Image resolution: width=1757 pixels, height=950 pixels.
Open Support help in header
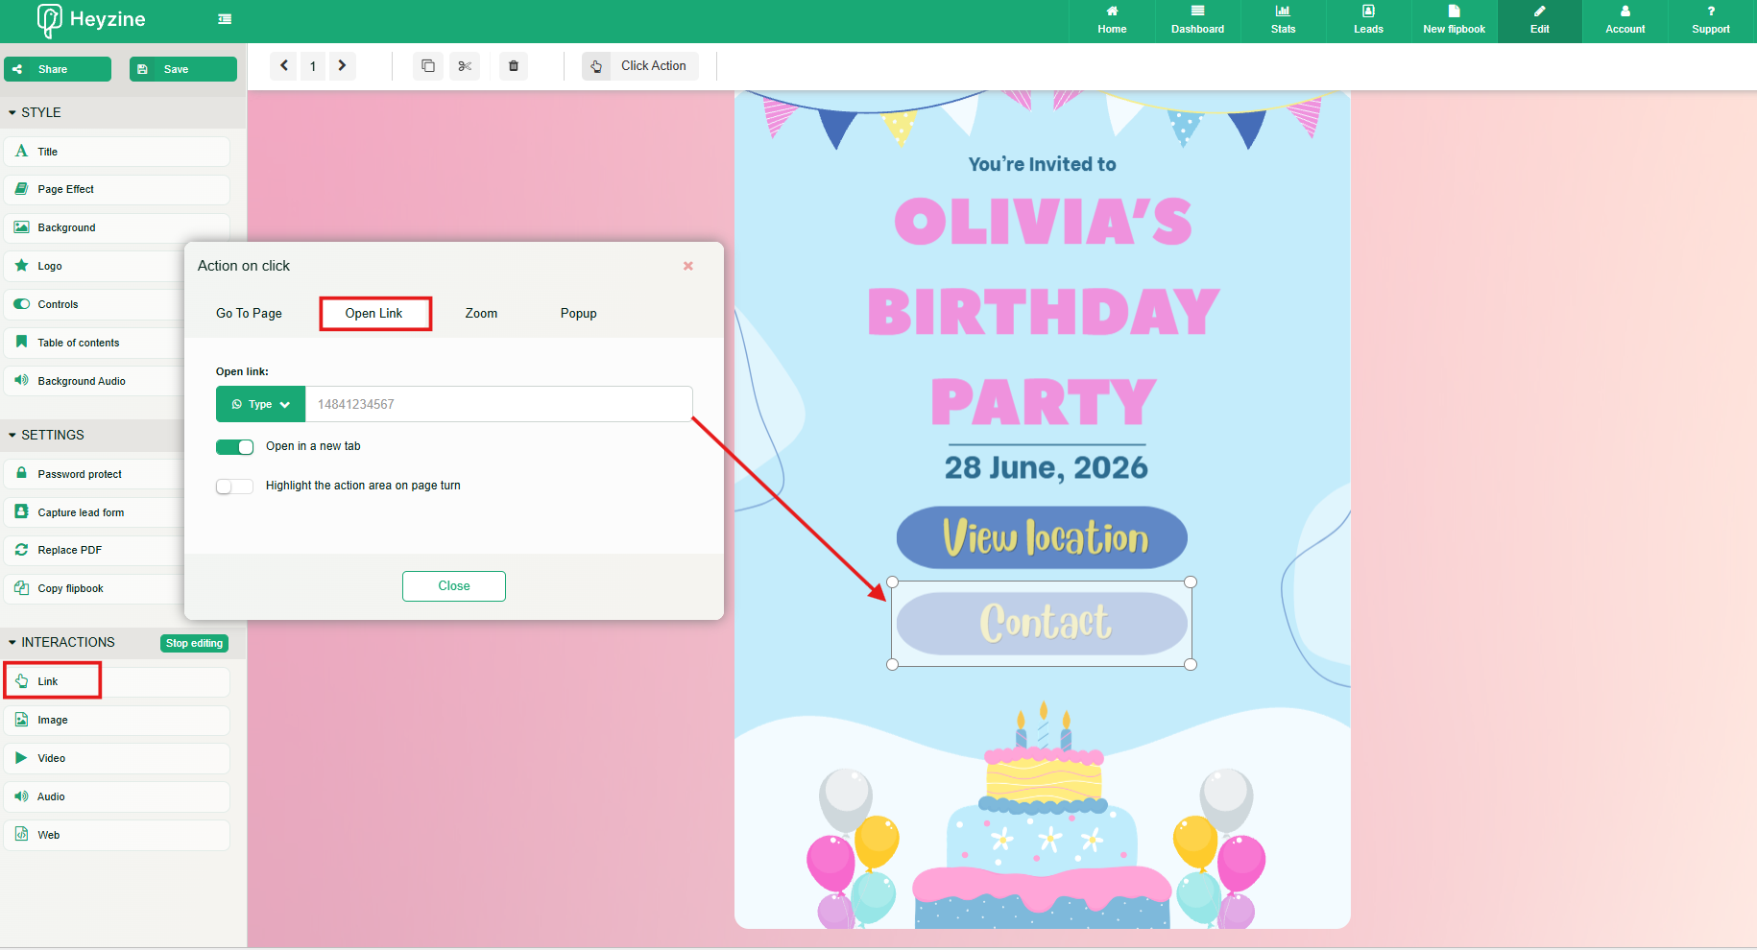1710,21
